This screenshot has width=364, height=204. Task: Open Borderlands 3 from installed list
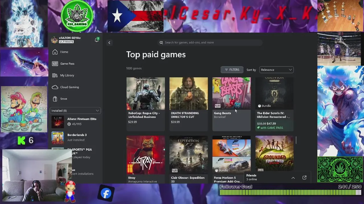coord(75,138)
